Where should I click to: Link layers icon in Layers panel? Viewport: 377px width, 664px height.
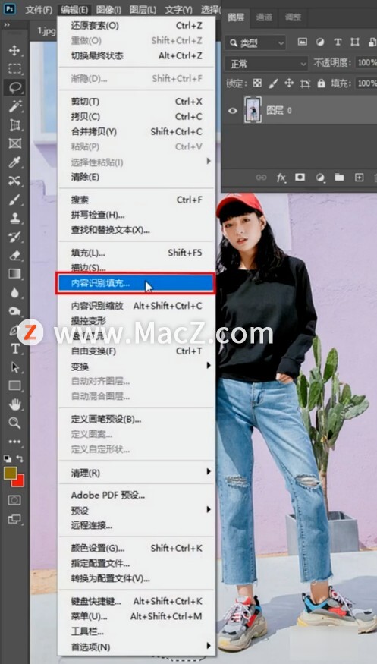(x=262, y=178)
